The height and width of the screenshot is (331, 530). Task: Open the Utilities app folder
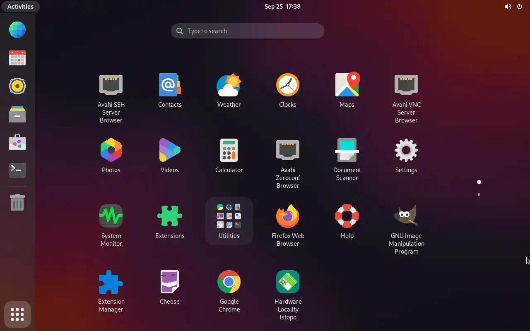tap(229, 221)
